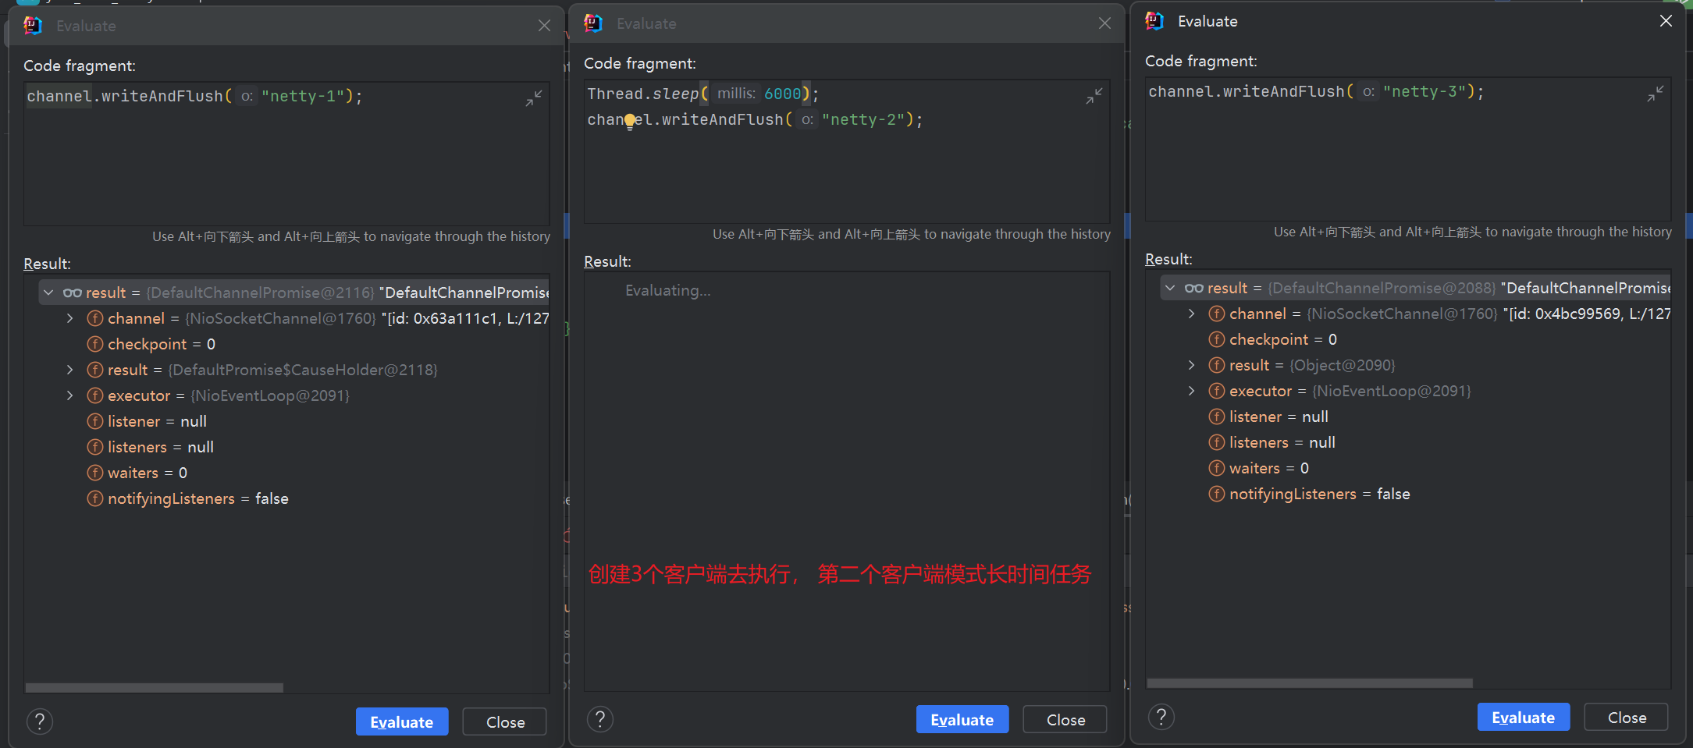
Task: Expand channel node in netty-1 dialog
Action: 70,318
